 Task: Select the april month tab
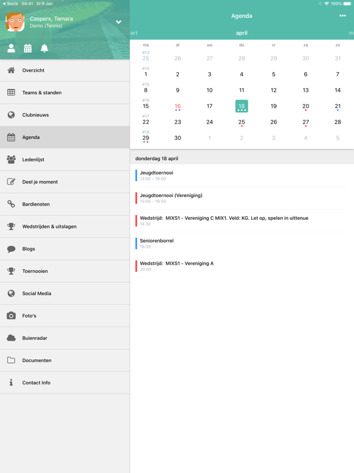242,33
